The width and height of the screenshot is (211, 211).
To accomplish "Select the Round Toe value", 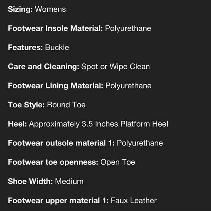I will coord(66,105).
